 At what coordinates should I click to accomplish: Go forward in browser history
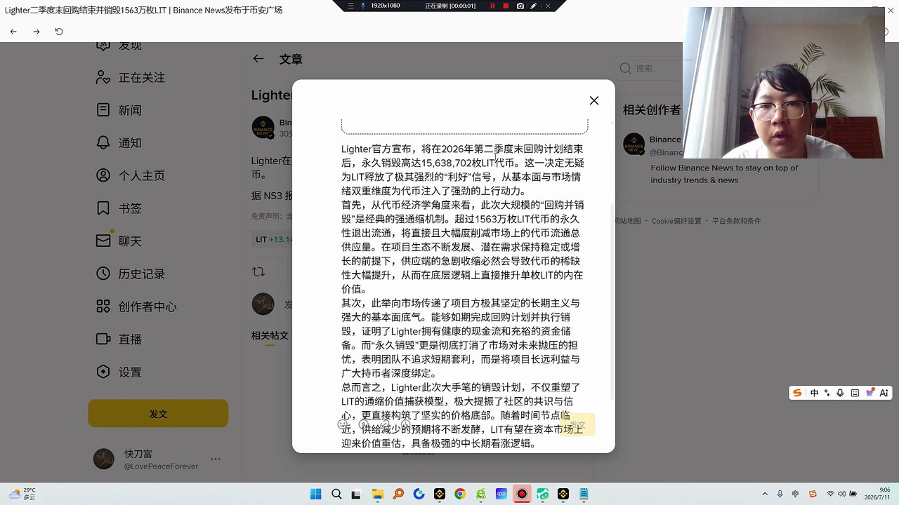click(37, 32)
